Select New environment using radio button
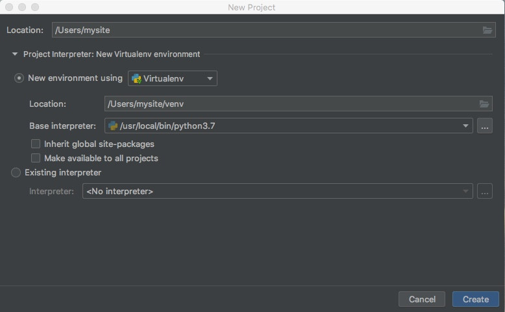The height and width of the screenshot is (312, 505). (19, 78)
